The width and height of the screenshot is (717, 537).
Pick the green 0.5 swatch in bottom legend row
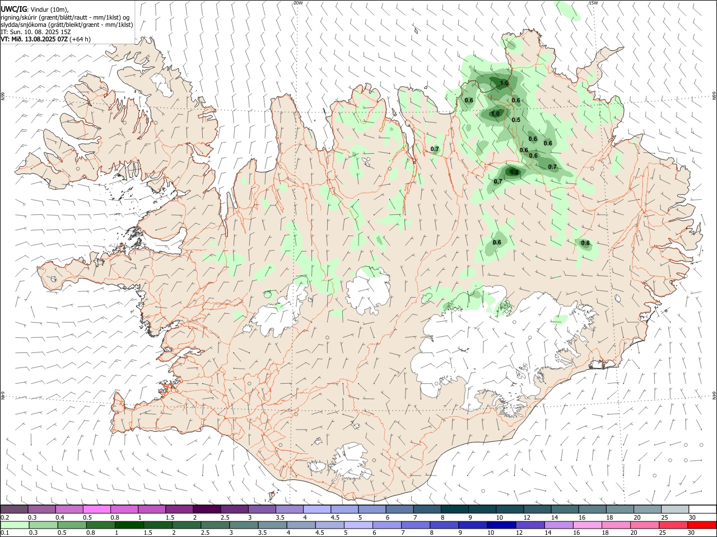point(71,525)
